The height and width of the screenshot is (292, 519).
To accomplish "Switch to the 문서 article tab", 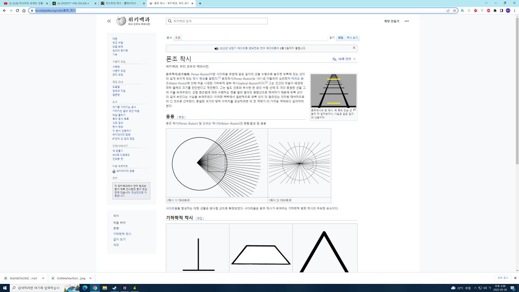I will (169, 38).
